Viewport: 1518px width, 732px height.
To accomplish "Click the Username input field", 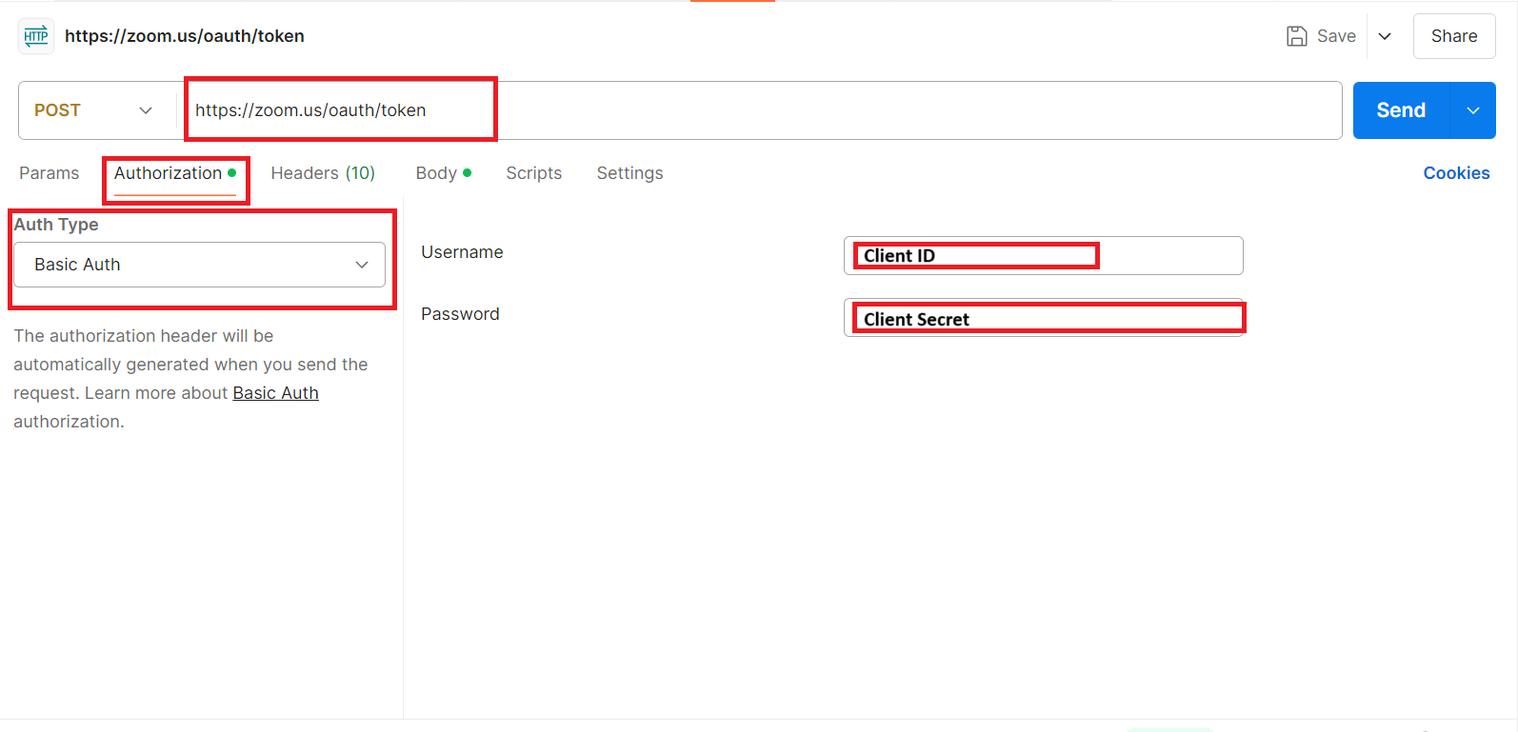I will tap(1044, 255).
